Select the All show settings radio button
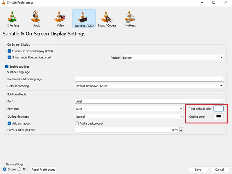The image size is (232, 174). coord(19,169)
